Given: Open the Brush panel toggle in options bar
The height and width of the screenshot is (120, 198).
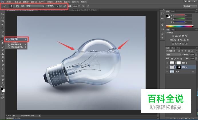Looking at the screenshot, I should [17, 6].
